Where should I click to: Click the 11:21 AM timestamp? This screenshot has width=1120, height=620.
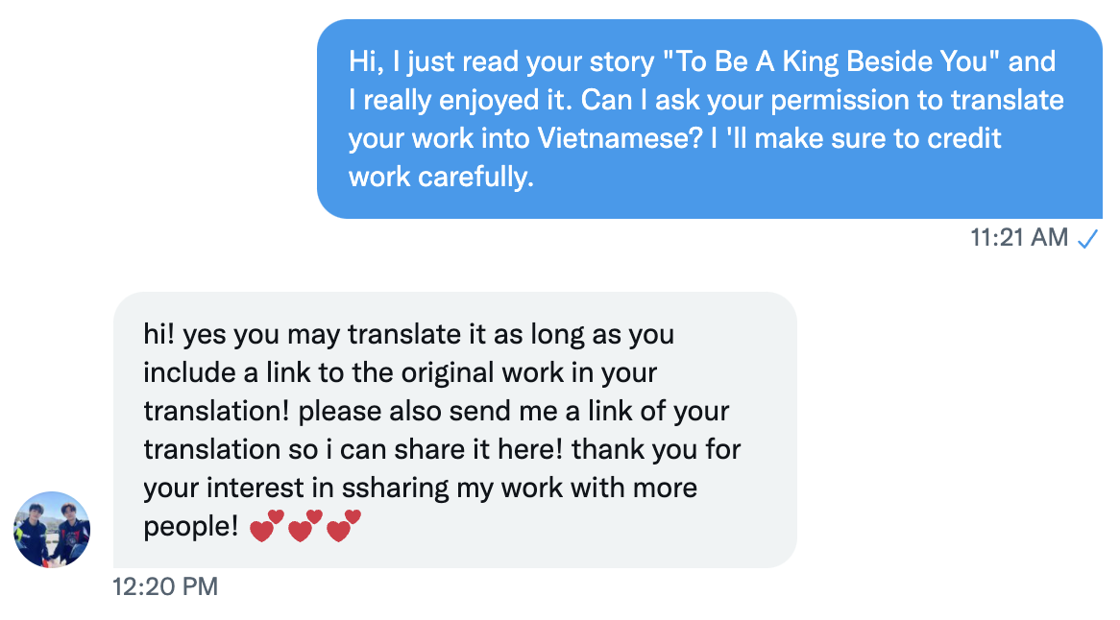click(1019, 238)
